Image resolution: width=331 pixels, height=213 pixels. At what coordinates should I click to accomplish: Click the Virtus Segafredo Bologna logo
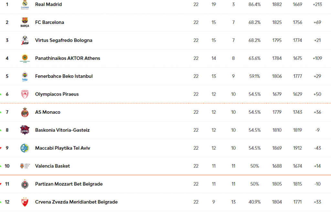pos(25,40)
